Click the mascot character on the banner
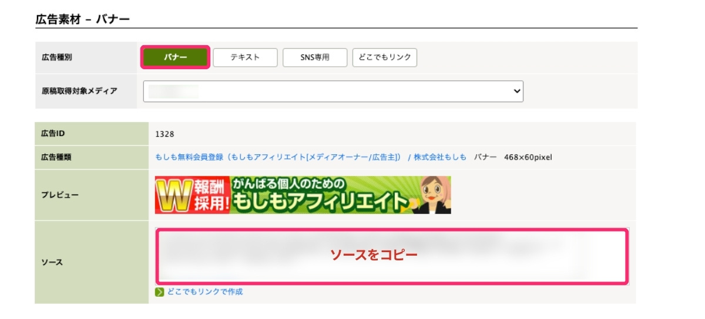Image resolution: width=705 pixels, height=319 pixels. [x=435, y=195]
